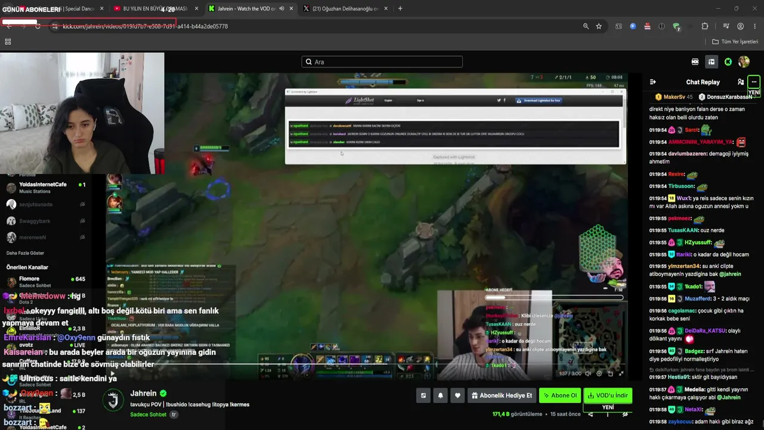Open site info icon in address bar
Image resolution: width=764 pixels, height=430 pixels.
pos(54,26)
